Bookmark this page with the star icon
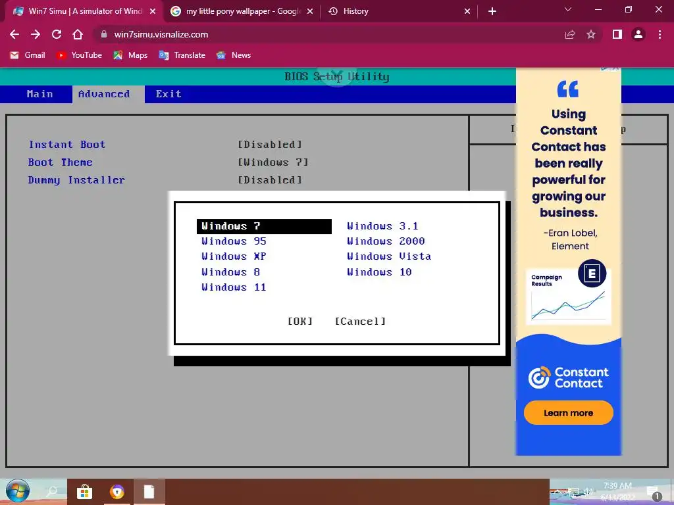The width and height of the screenshot is (674, 505). [591, 34]
